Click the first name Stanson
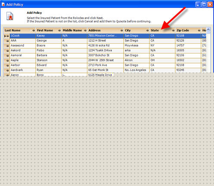This screenshot has width=214, height=186. click(42, 60)
